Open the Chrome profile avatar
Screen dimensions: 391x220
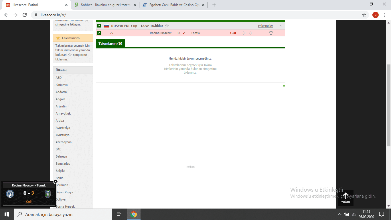[x=376, y=15]
